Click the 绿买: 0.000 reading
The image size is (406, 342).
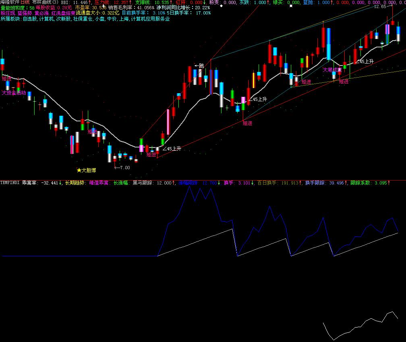(x=286, y=2)
